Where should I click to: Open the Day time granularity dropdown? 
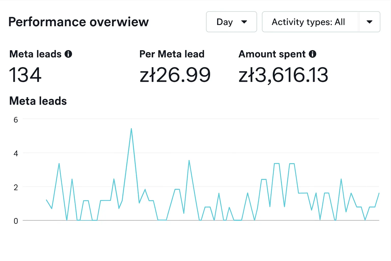pos(231,22)
